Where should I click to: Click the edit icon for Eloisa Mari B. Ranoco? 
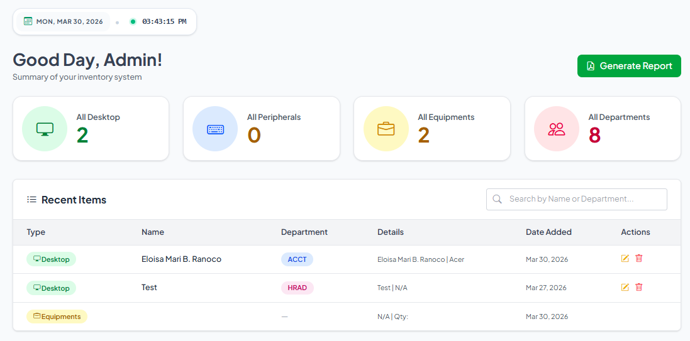(625, 258)
